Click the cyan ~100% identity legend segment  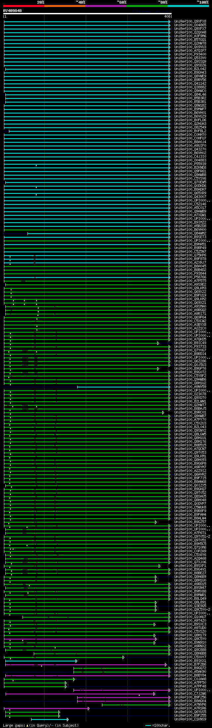[188, 6]
